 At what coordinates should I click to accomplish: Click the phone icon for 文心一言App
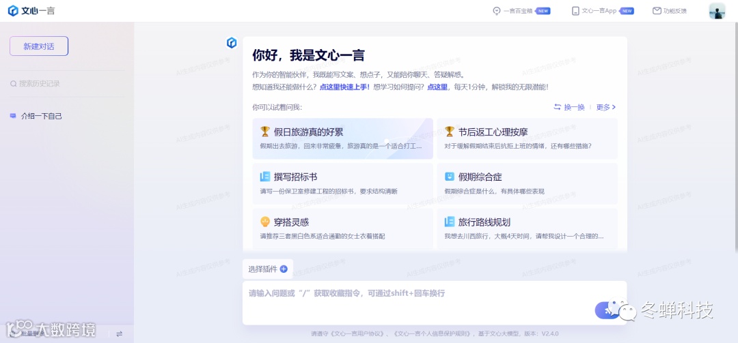[x=575, y=11]
